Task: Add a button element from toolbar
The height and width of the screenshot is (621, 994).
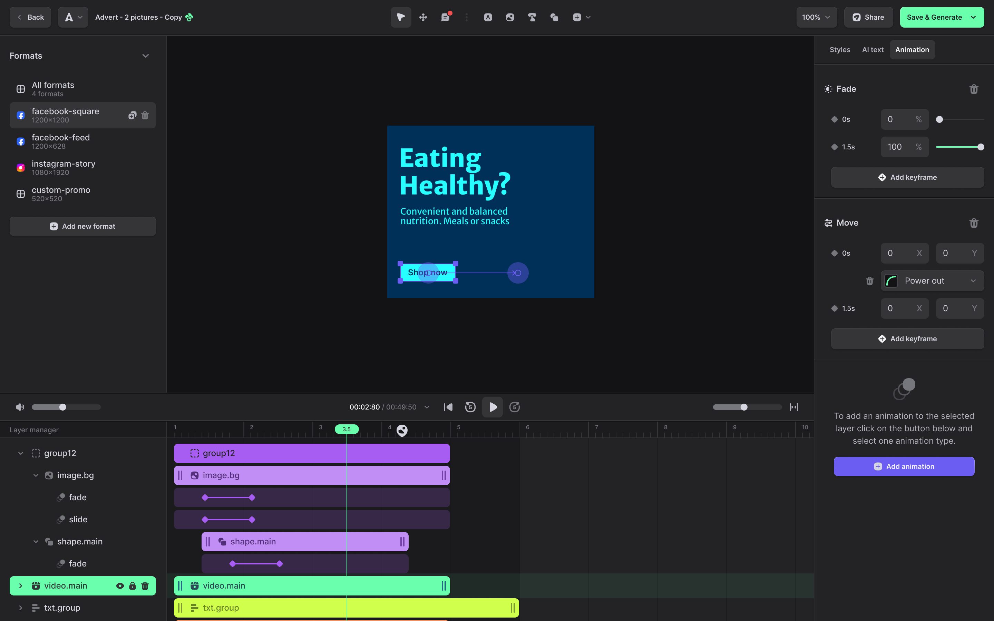Action: [532, 17]
